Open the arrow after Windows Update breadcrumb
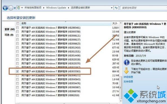Screen dimensions: 167x104 (69, 8)
